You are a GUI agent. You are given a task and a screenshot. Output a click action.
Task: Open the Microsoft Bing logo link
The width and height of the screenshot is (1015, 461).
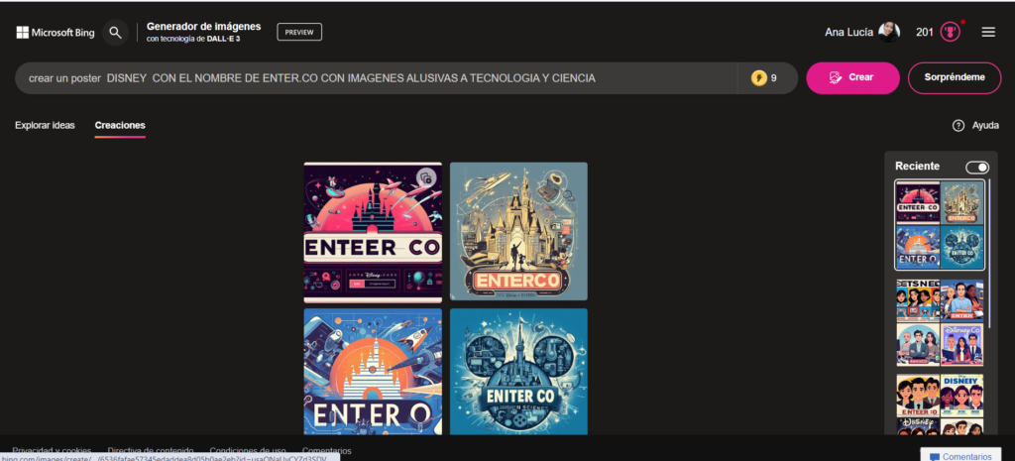(56, 33)
